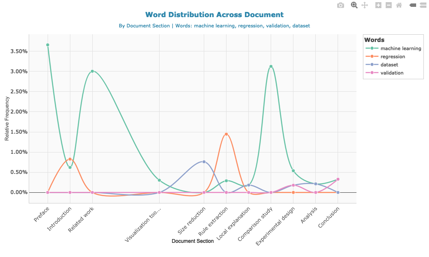Click dataset marker at Size reduction
Screen dimensions: 429x257
[204, 161]
